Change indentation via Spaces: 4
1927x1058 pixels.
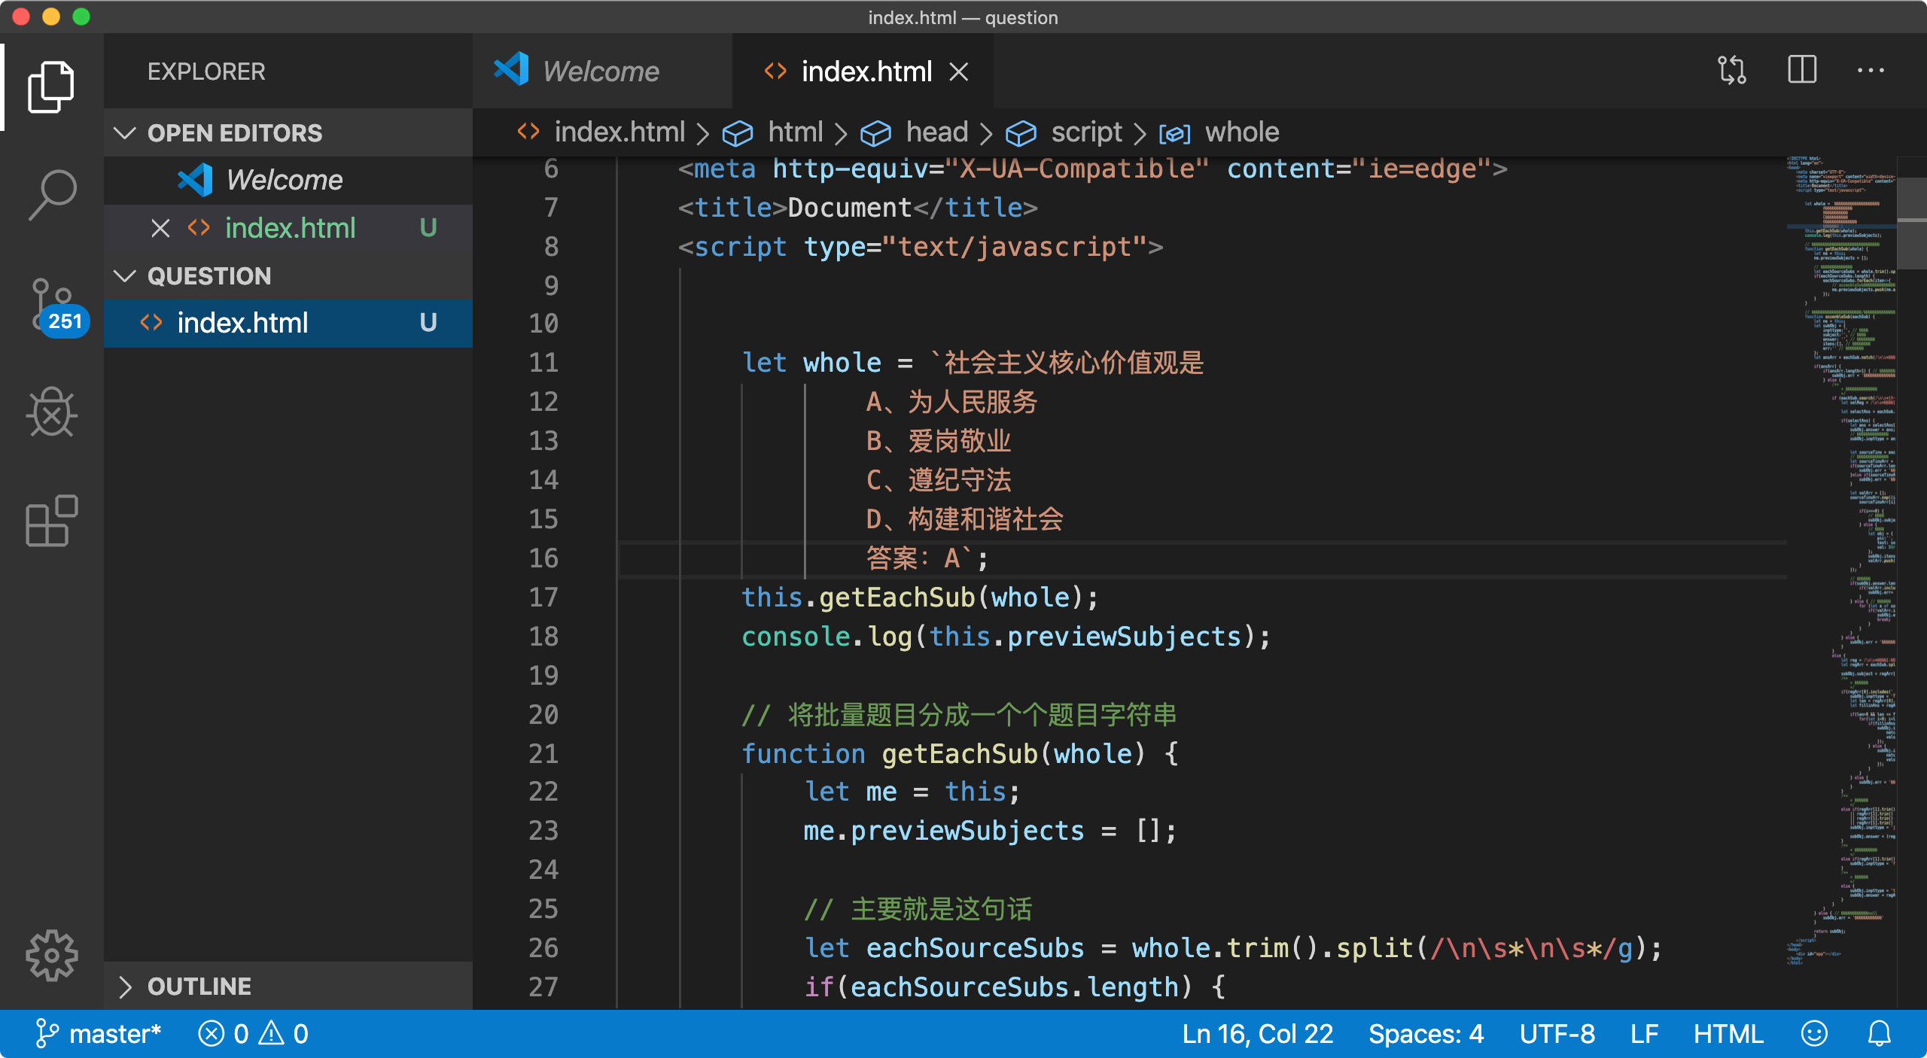[x=1426, y=1034]
